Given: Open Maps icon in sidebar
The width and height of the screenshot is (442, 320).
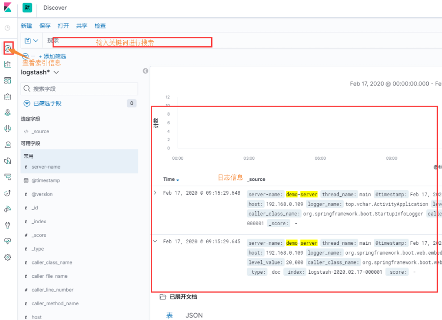Looking at the screenshot, I should coord(7,113).
